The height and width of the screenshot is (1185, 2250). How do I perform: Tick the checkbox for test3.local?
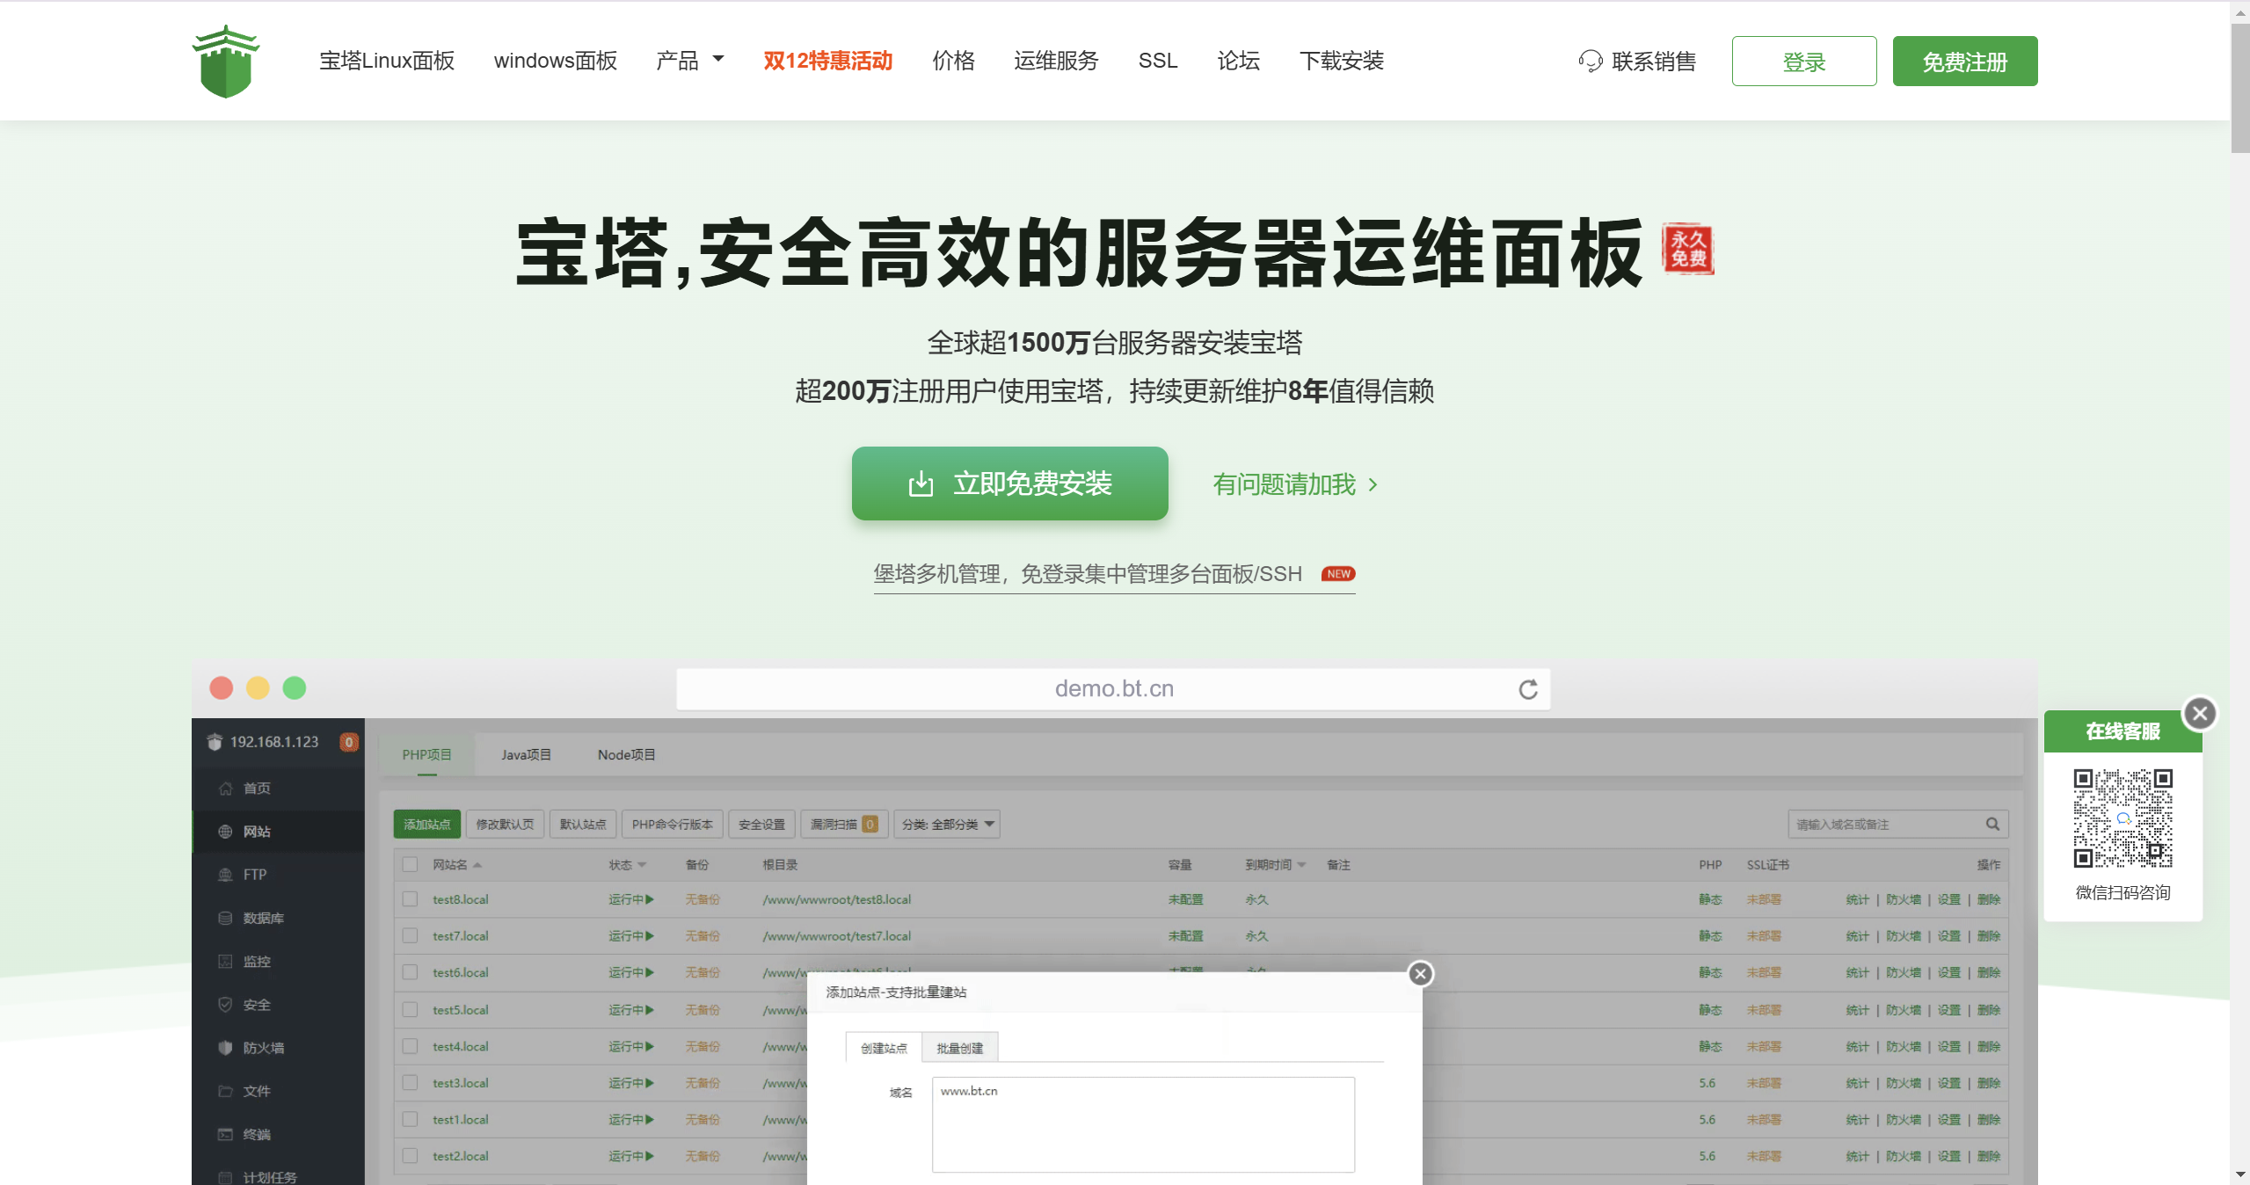tap(410, 1083)
